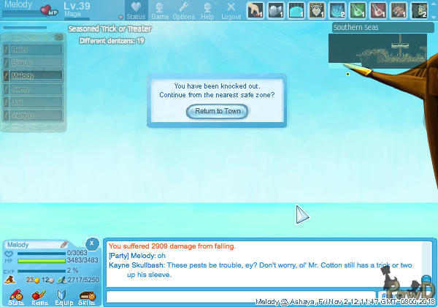438x307 pixels.
Task: Click the pencil edit icon beside Melody
Action: tap(64, 244)
